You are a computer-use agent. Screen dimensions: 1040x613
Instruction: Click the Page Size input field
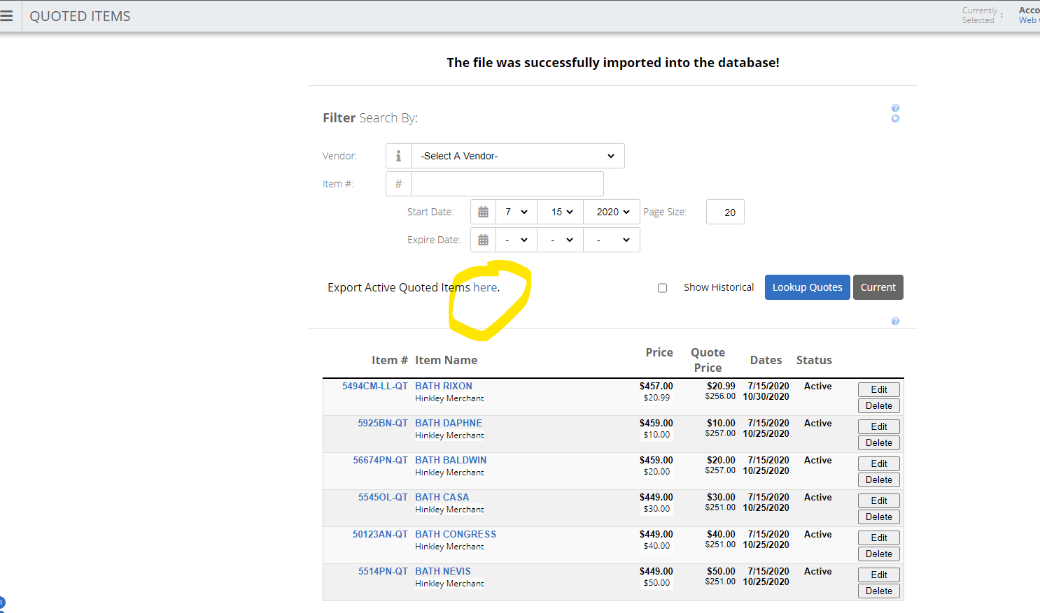[x=725, y=212]
